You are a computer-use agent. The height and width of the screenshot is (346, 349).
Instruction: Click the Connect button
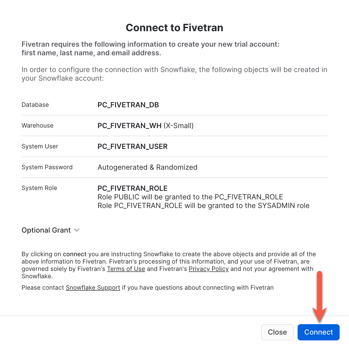(318, 332)
